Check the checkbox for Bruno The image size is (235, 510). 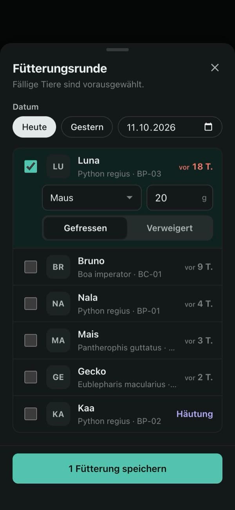click(x=31, y=267)
